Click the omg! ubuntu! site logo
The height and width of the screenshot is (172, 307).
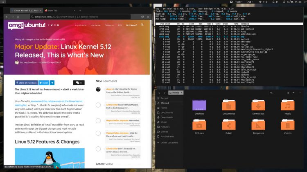pos(27,25)
